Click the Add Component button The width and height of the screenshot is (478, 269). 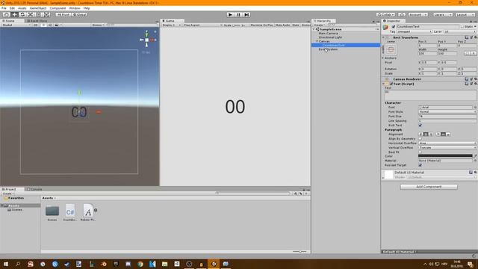click(429, 187)
